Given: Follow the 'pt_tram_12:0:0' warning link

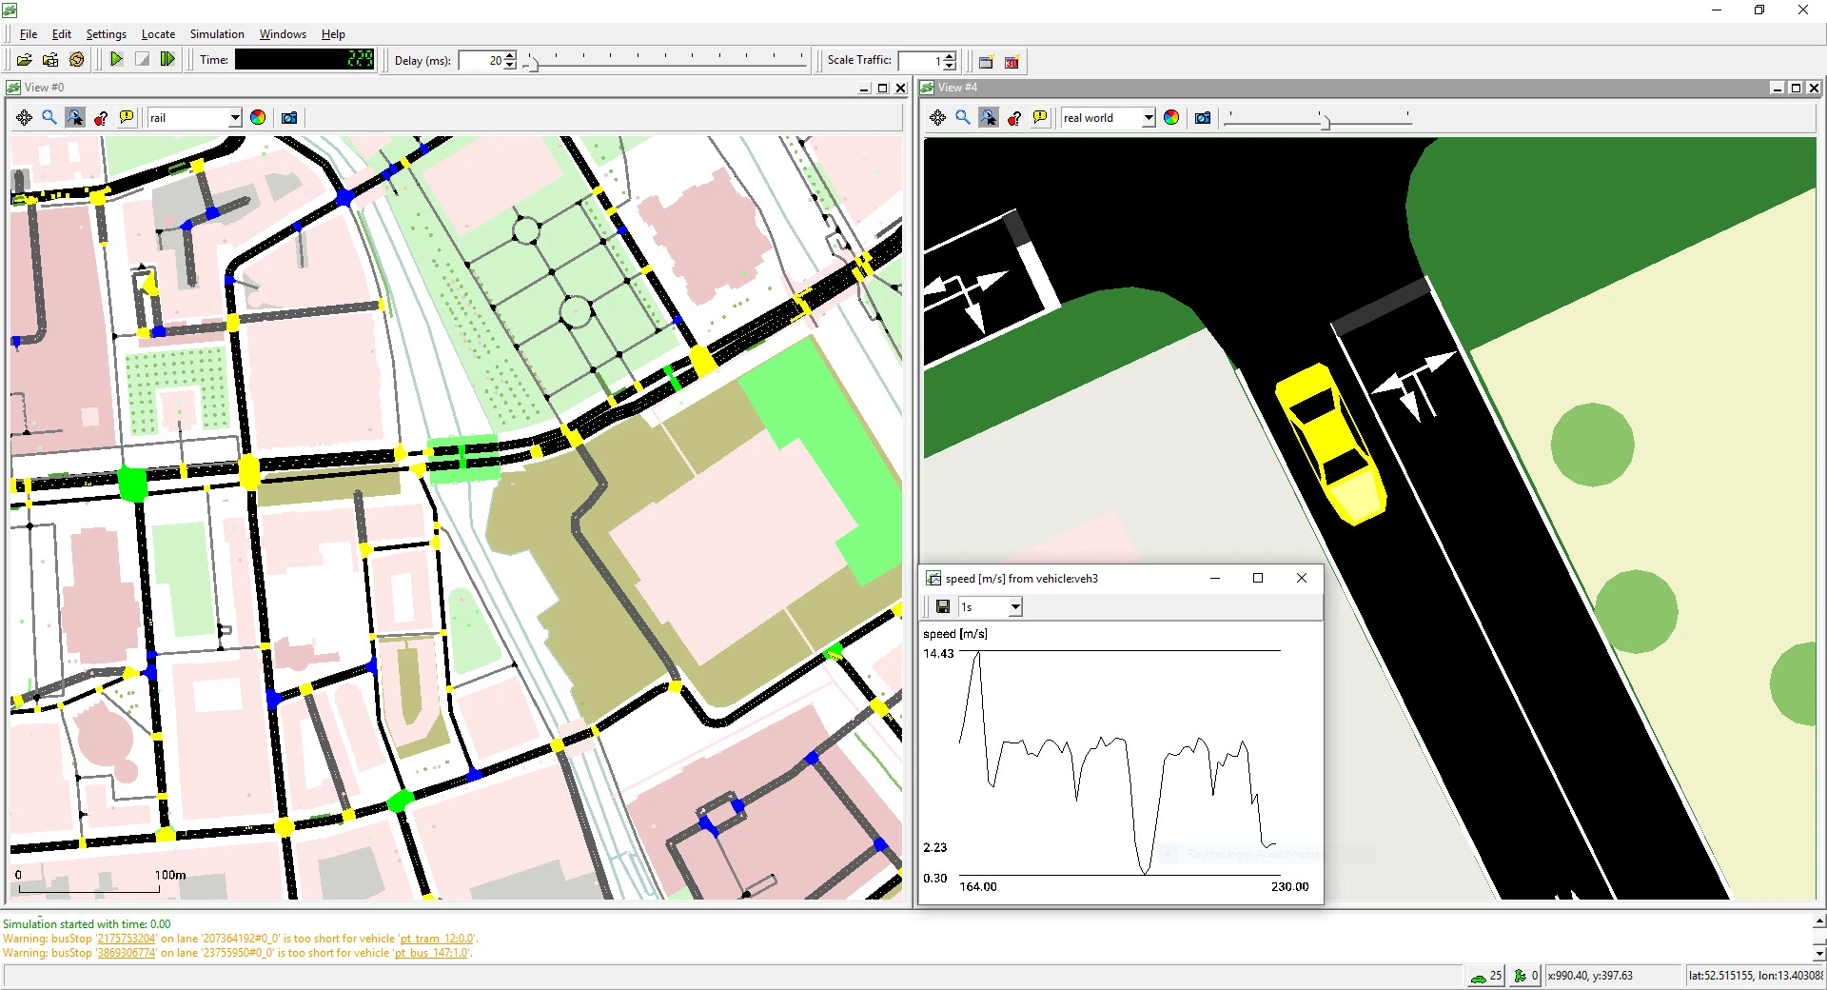Looking at the screenshot, I should tap(436, 938).
